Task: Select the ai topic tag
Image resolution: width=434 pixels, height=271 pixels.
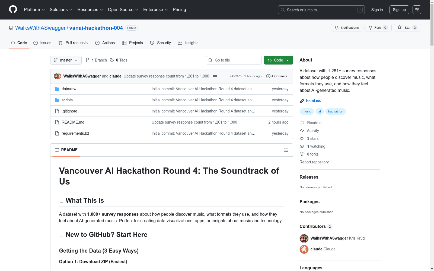Action: point(320,111)
